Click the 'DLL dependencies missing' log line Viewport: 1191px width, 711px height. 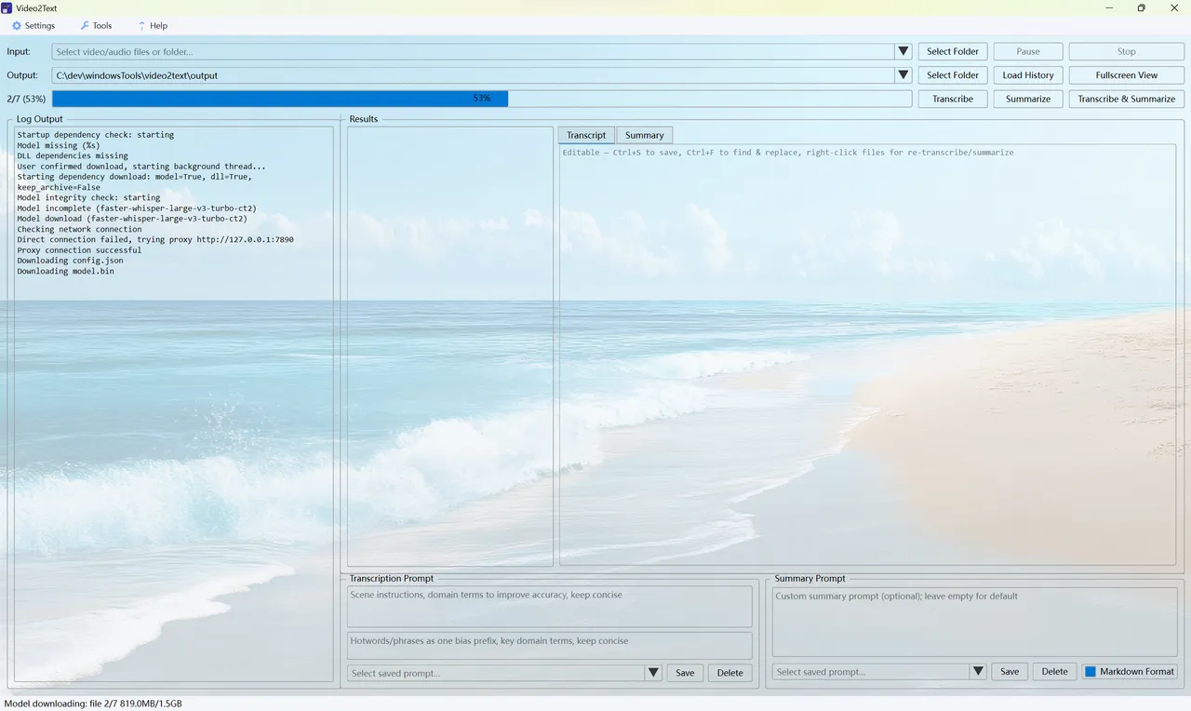(x=73, y=156)
